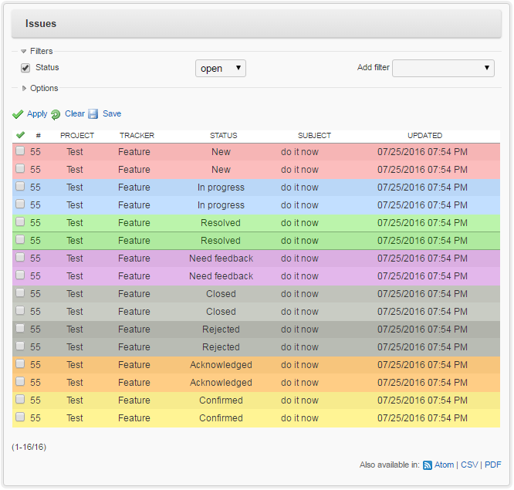514x490 pixels.
Task: Export issues via the CSV link
Action: click(x=469, y=465)
